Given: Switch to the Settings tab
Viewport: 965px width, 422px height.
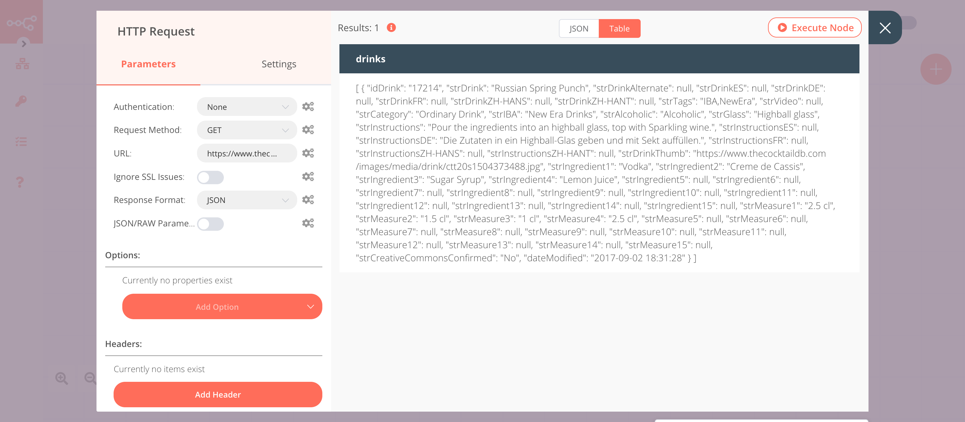Looking at the screenshot, I should click(277, 63).
